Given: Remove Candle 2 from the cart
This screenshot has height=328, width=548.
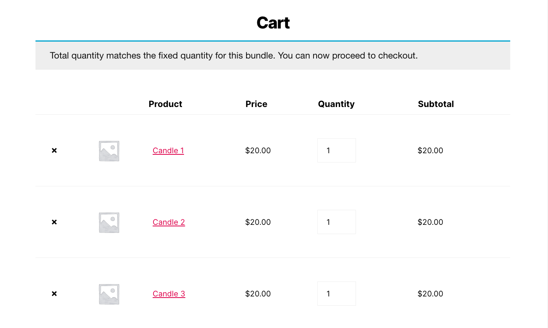Looking at the screenshot, I should coord(54,222).
